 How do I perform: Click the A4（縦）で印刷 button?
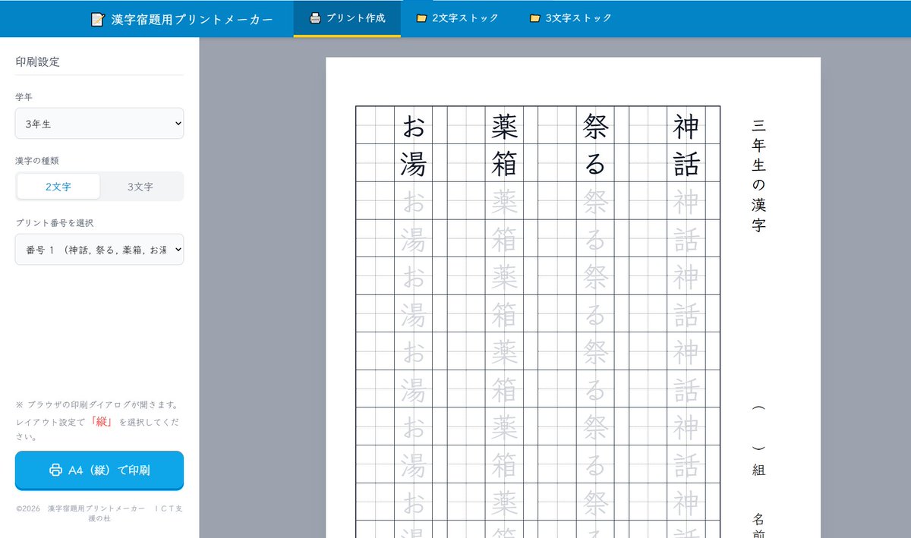click(99, 470)
